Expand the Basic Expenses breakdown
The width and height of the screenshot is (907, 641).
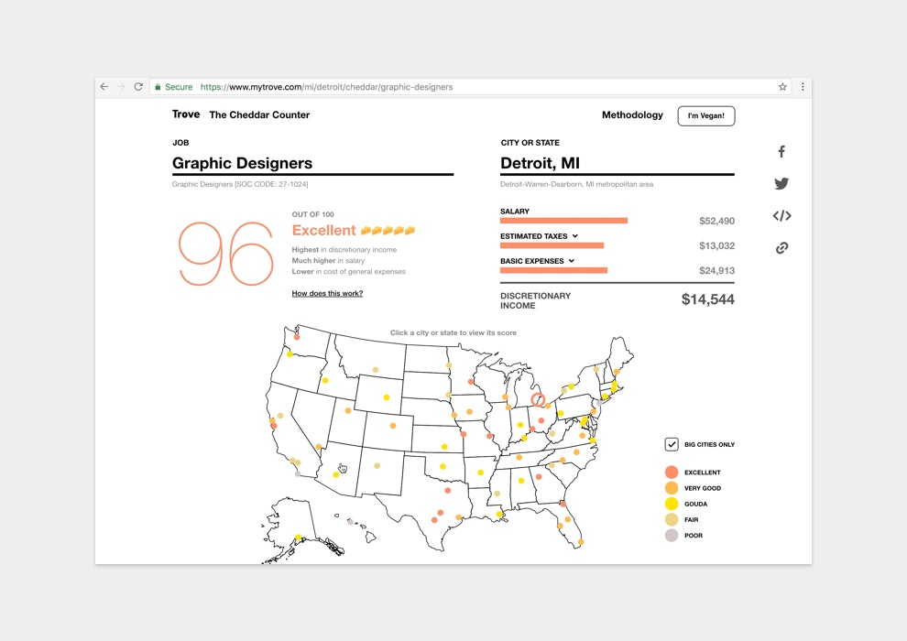(x=571, y=261)
